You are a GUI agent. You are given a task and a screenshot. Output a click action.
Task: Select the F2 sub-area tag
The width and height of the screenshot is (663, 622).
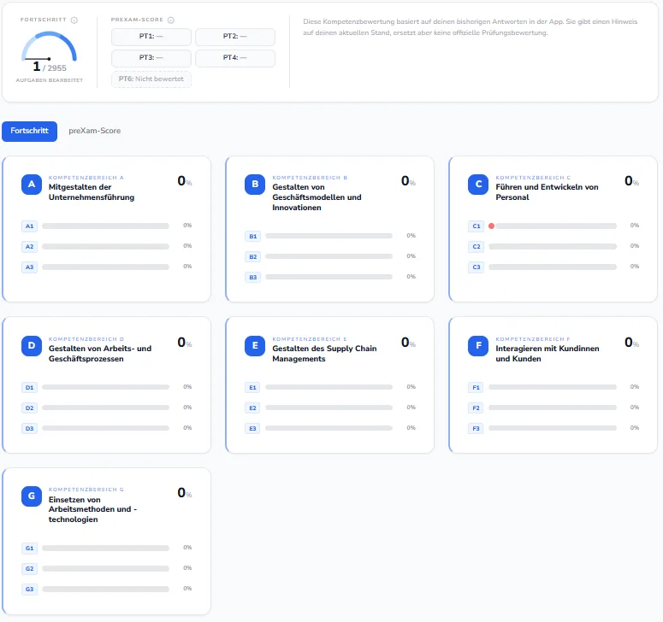coord(476,408)
